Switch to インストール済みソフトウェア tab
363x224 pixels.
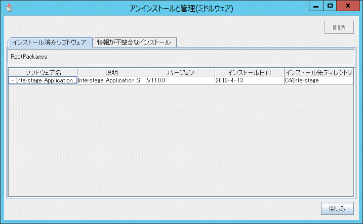pos(50,42)
